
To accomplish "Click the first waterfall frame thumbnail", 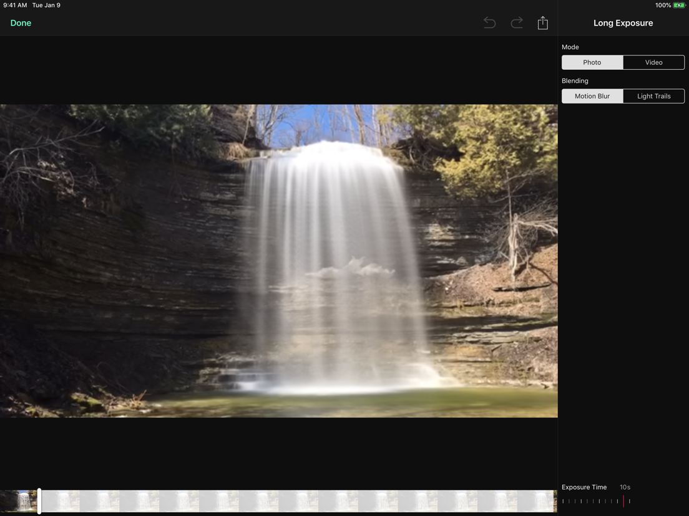I will 20,501.
